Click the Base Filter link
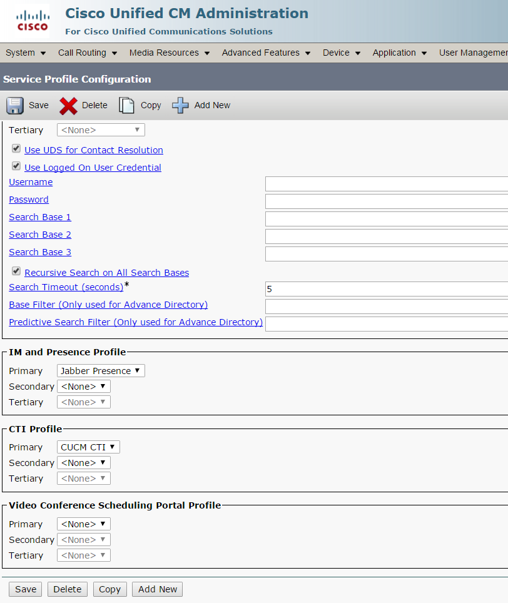508x603 pixels. (108, 305)
